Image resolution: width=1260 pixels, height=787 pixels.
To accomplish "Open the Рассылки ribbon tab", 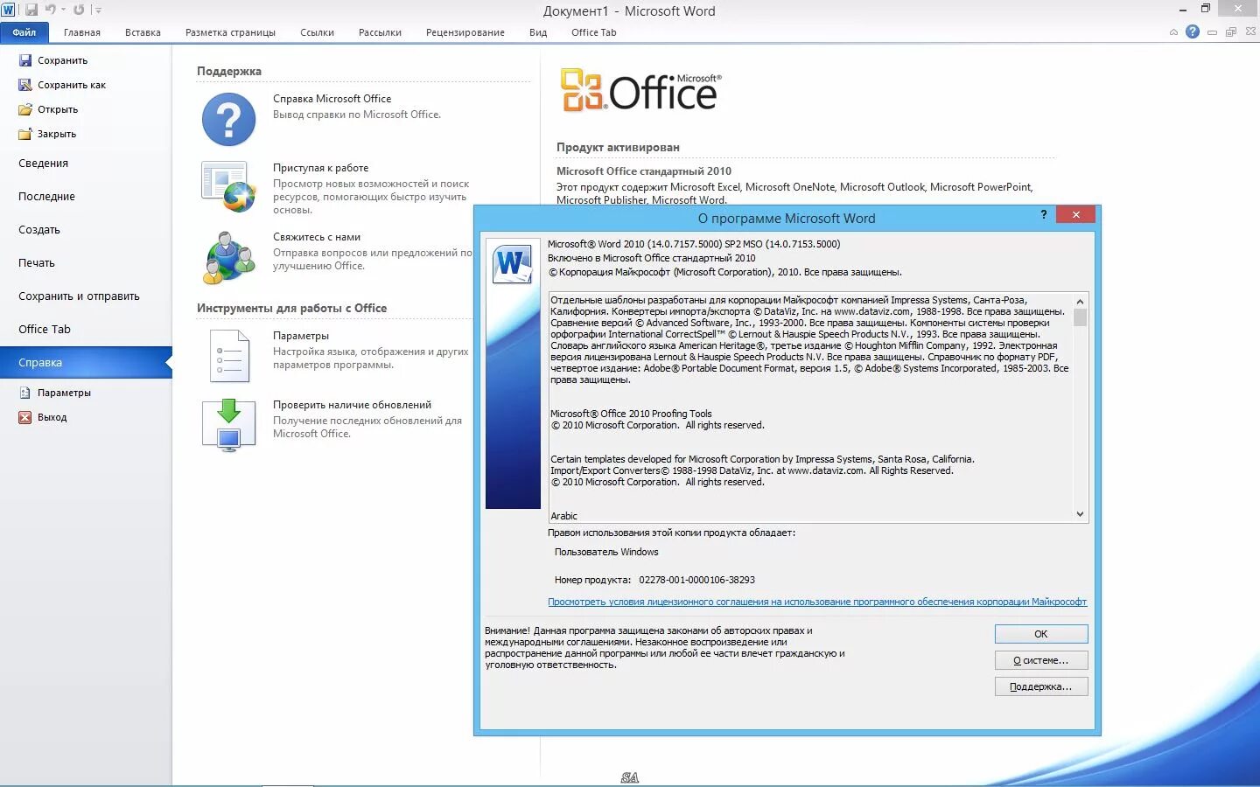I will pos(380,32).
